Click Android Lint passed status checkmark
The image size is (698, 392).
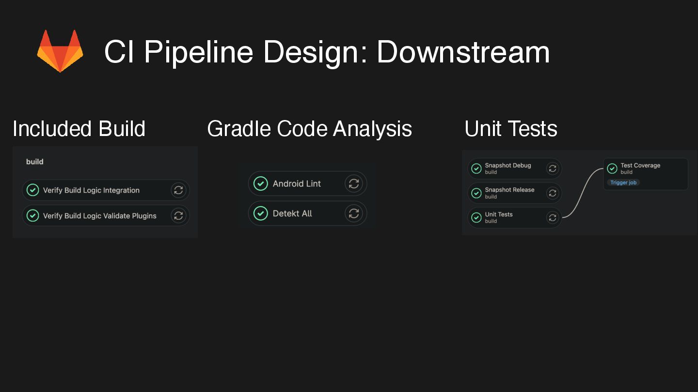(261, 183)
